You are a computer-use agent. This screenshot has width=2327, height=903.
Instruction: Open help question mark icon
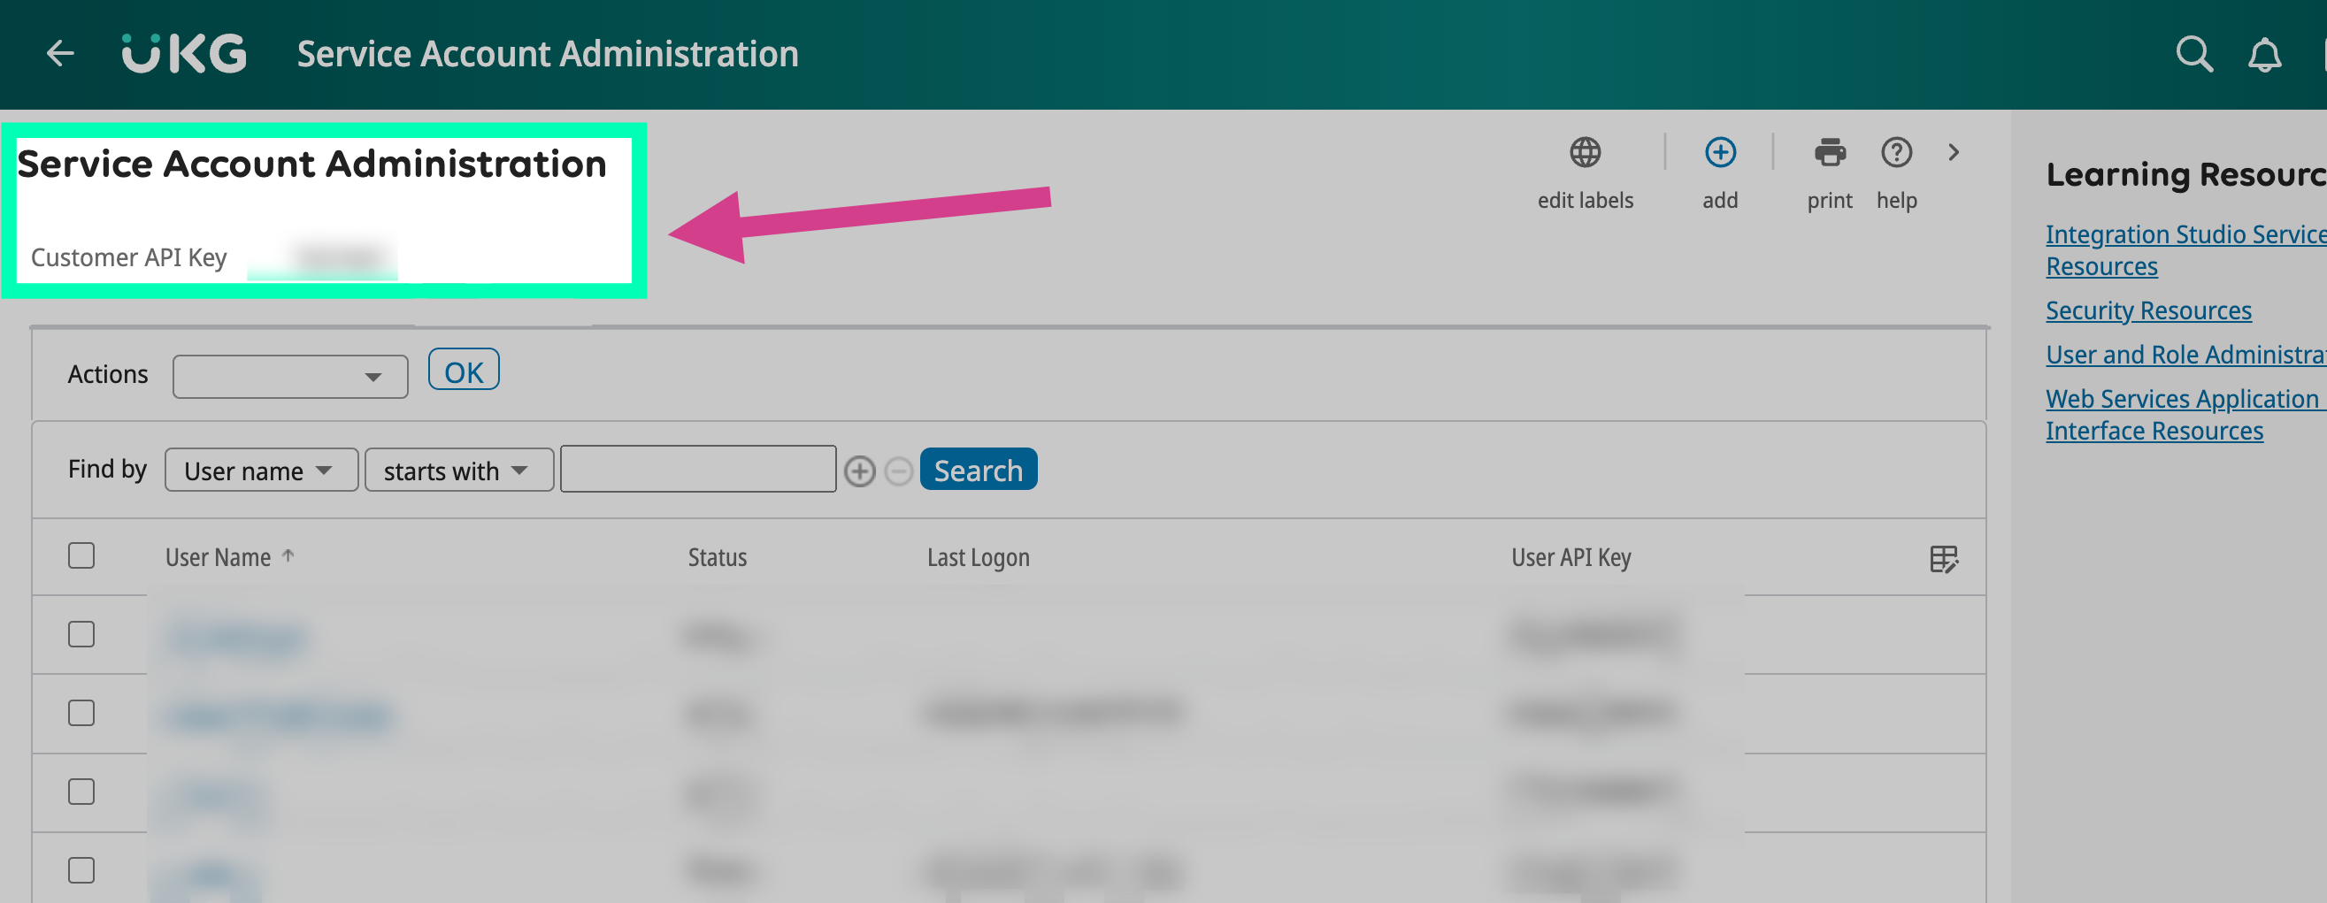click(1896, 153)
